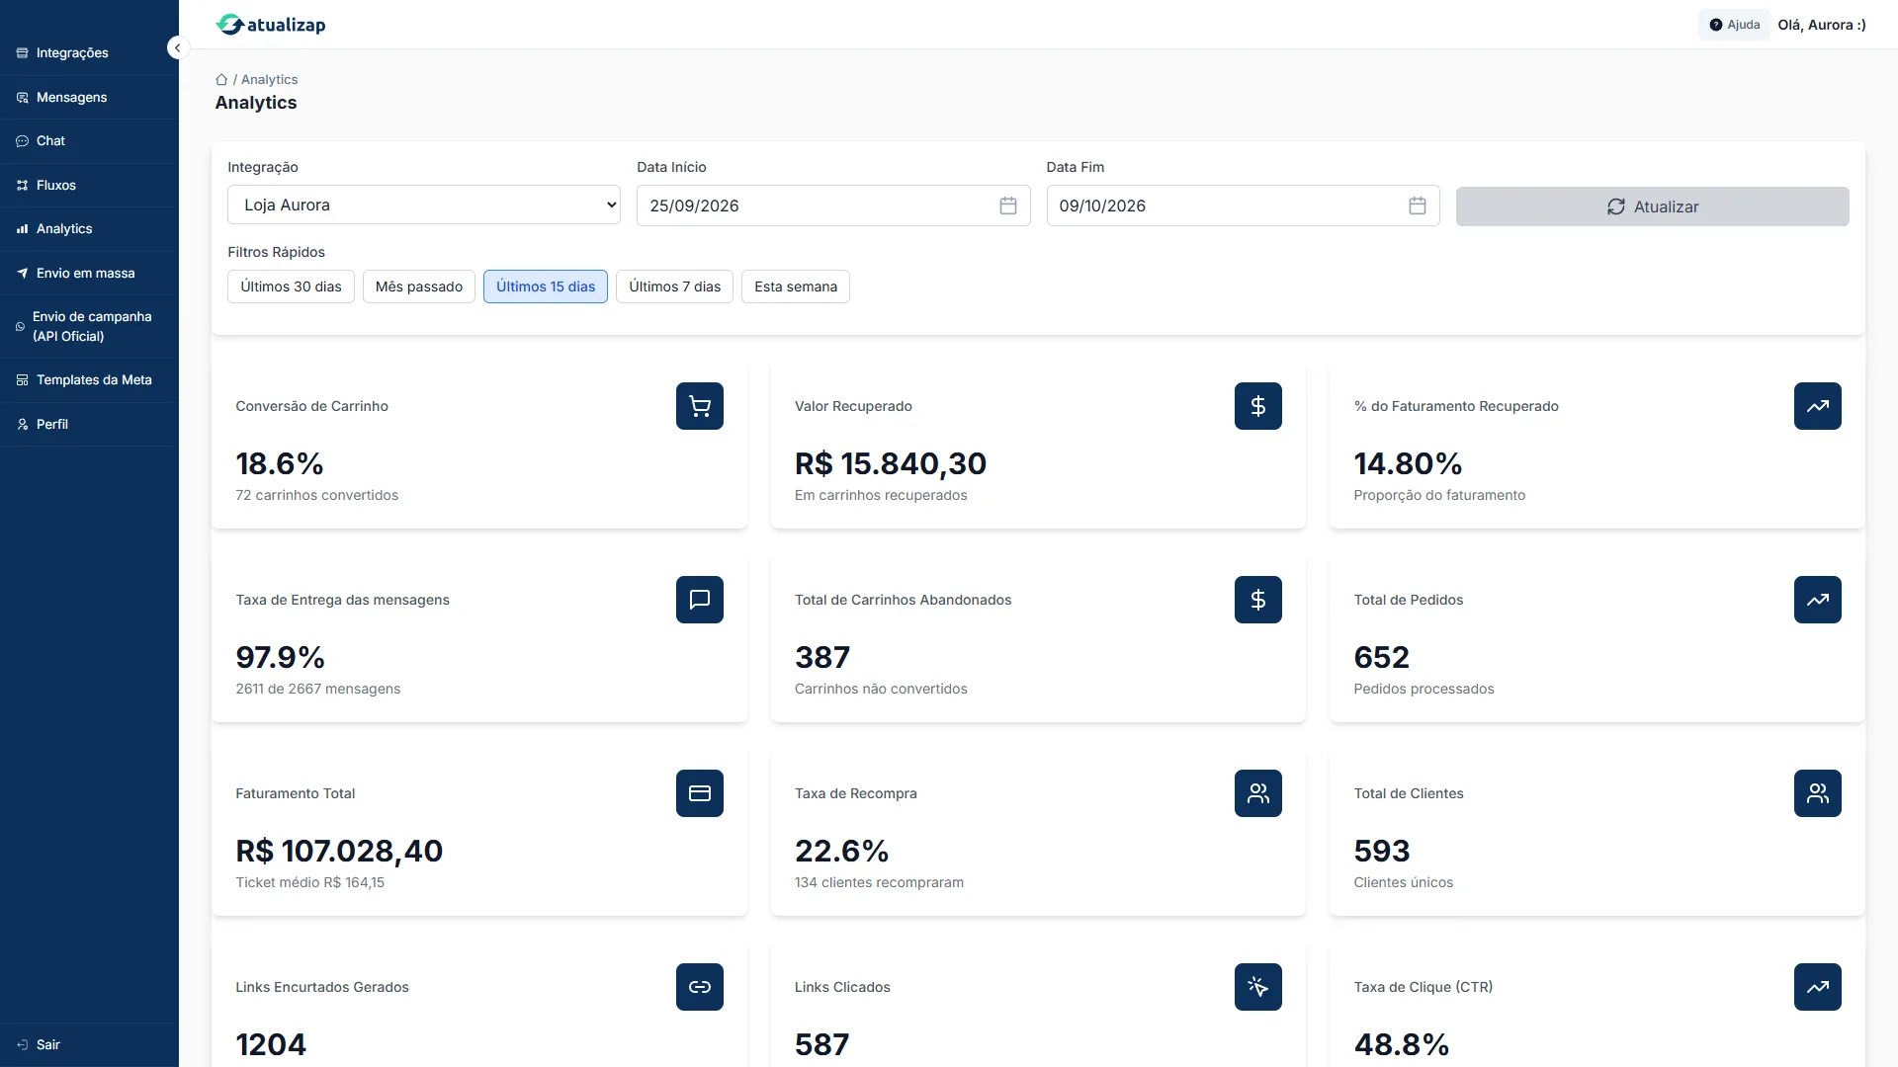Click trend icon on Taxa de Clique (CTR)
Image resolution: width=1898 pixels, height=1067 pixels.
click(x=1818, y=987)
